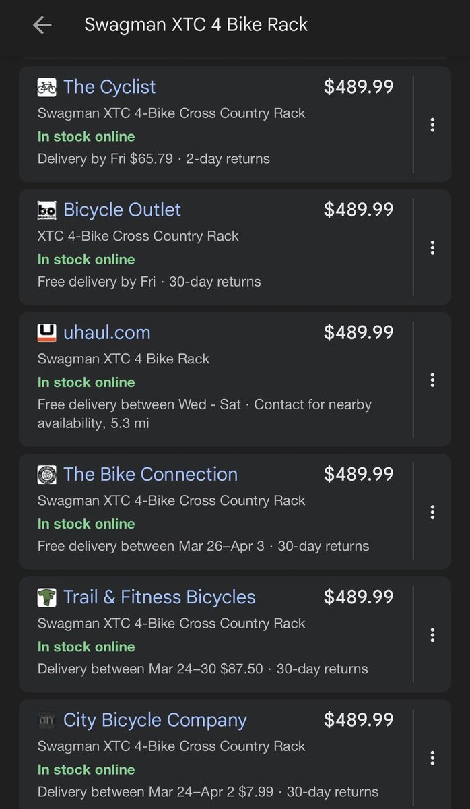Open three-dot menu for City Bicycle Company
Screen dimensions: 470x809
tap(432, 757)
